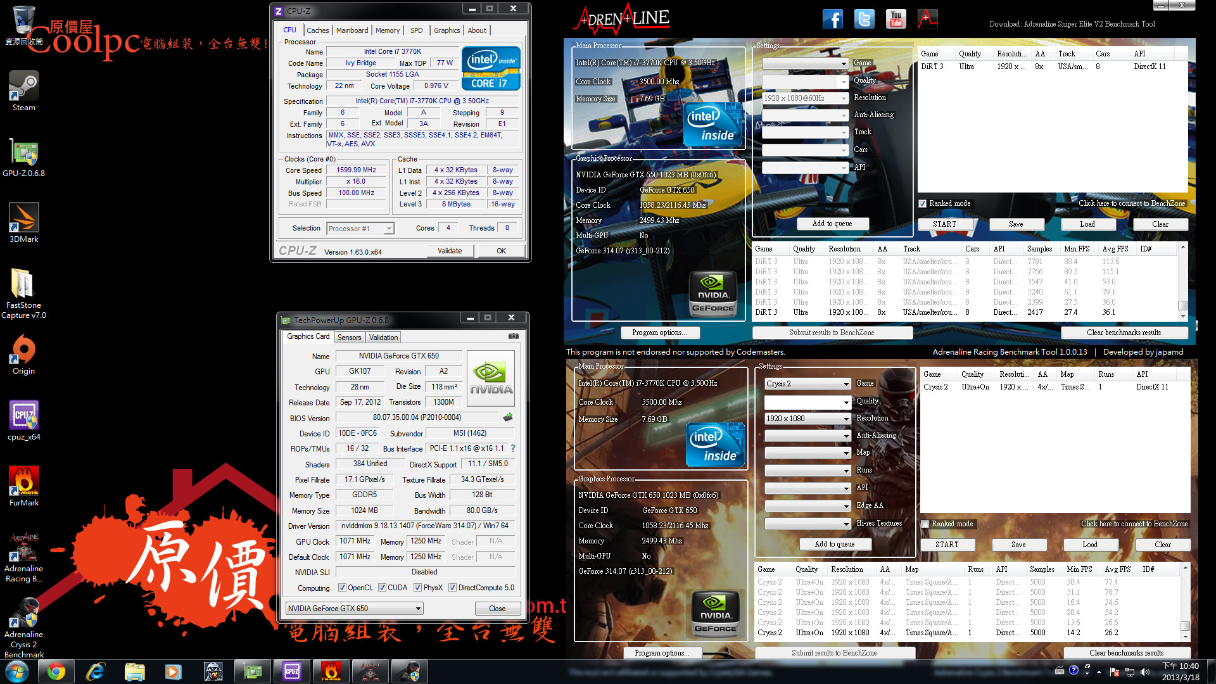The image size is (1216, 684).
Task: Open Internet Explorer from the taskbar
Action: (x=95, y=671)
